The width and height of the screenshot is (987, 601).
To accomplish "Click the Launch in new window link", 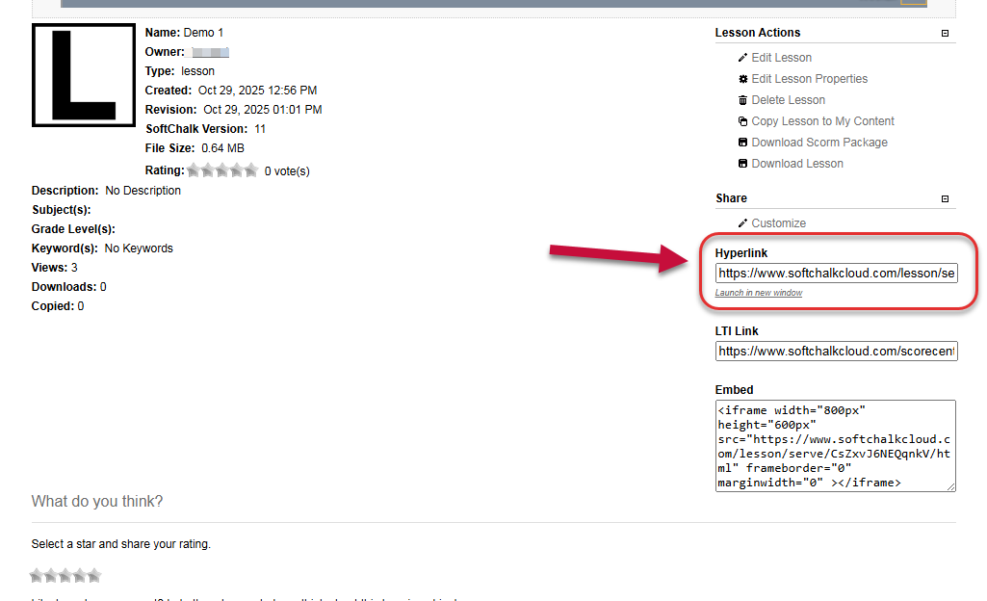I will pyautogui.click(x=758, y=293).
